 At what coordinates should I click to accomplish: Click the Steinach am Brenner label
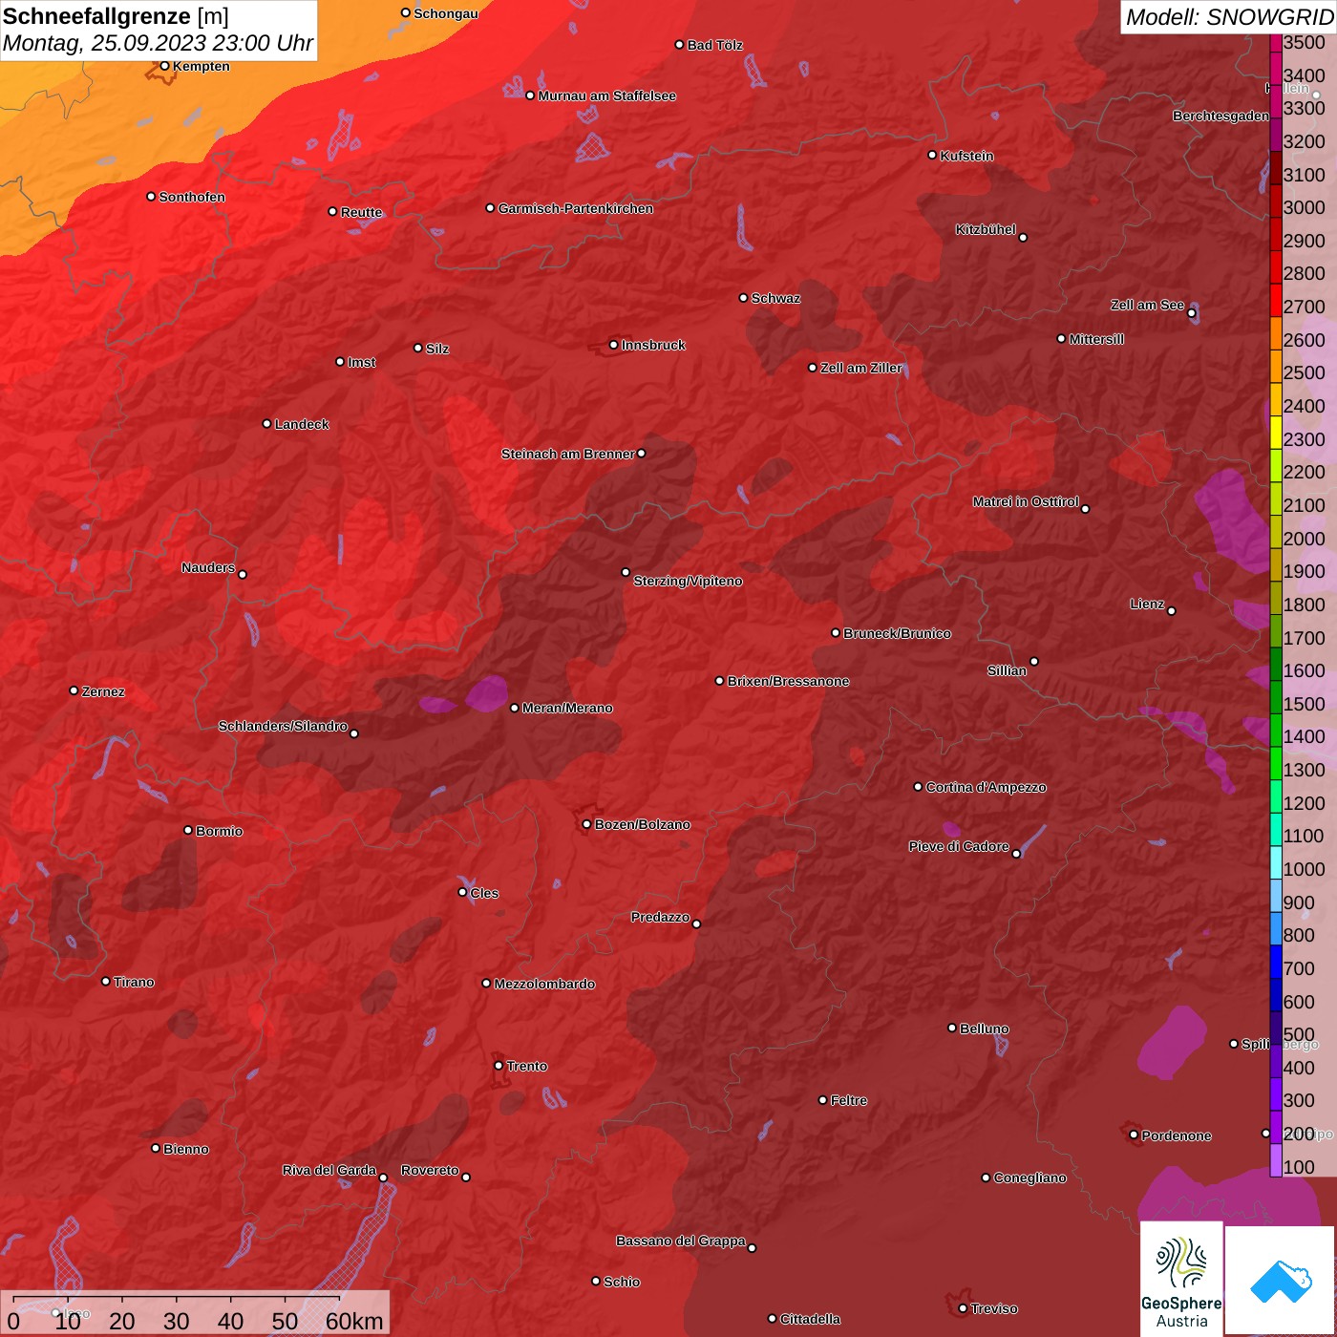568,454
